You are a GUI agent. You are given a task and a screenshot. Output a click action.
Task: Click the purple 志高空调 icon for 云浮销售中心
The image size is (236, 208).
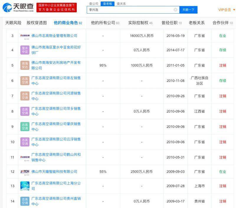tap(25, 142)
